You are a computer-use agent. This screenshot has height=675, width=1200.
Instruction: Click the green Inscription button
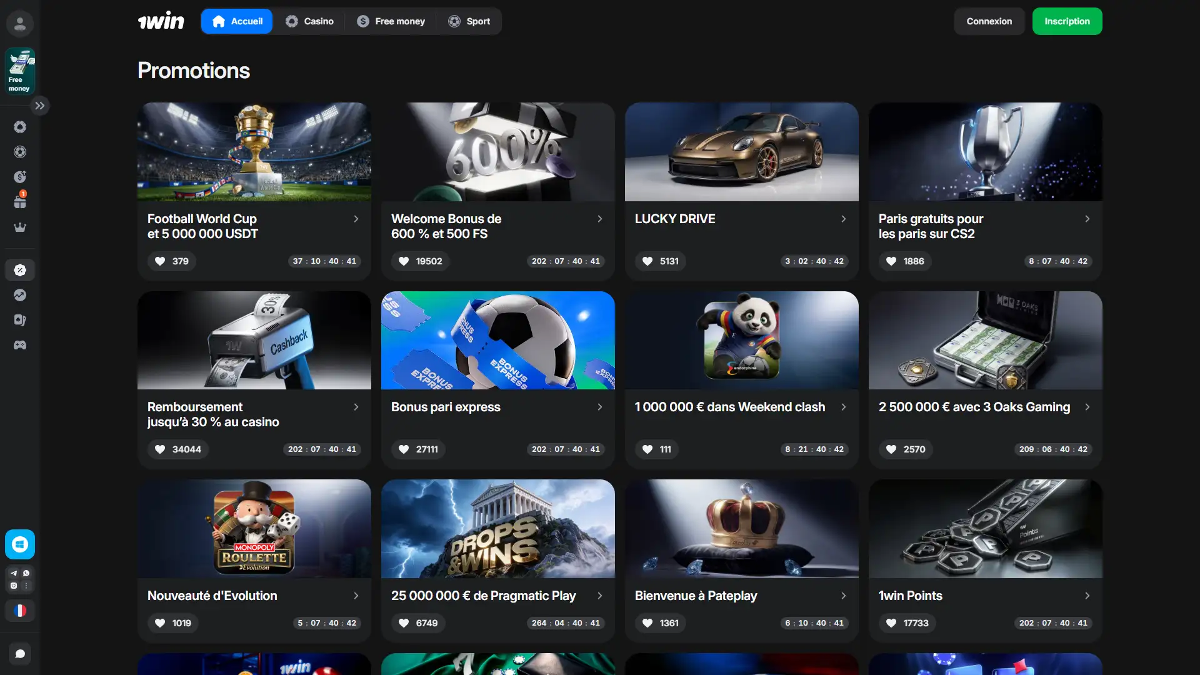[1067, 21]
